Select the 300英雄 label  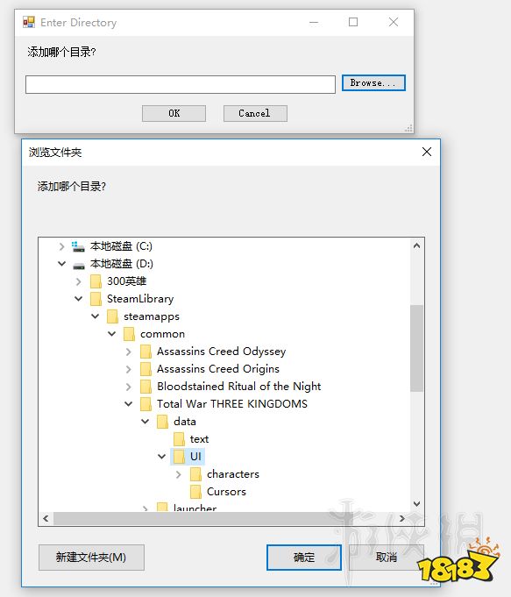point(126,281)
